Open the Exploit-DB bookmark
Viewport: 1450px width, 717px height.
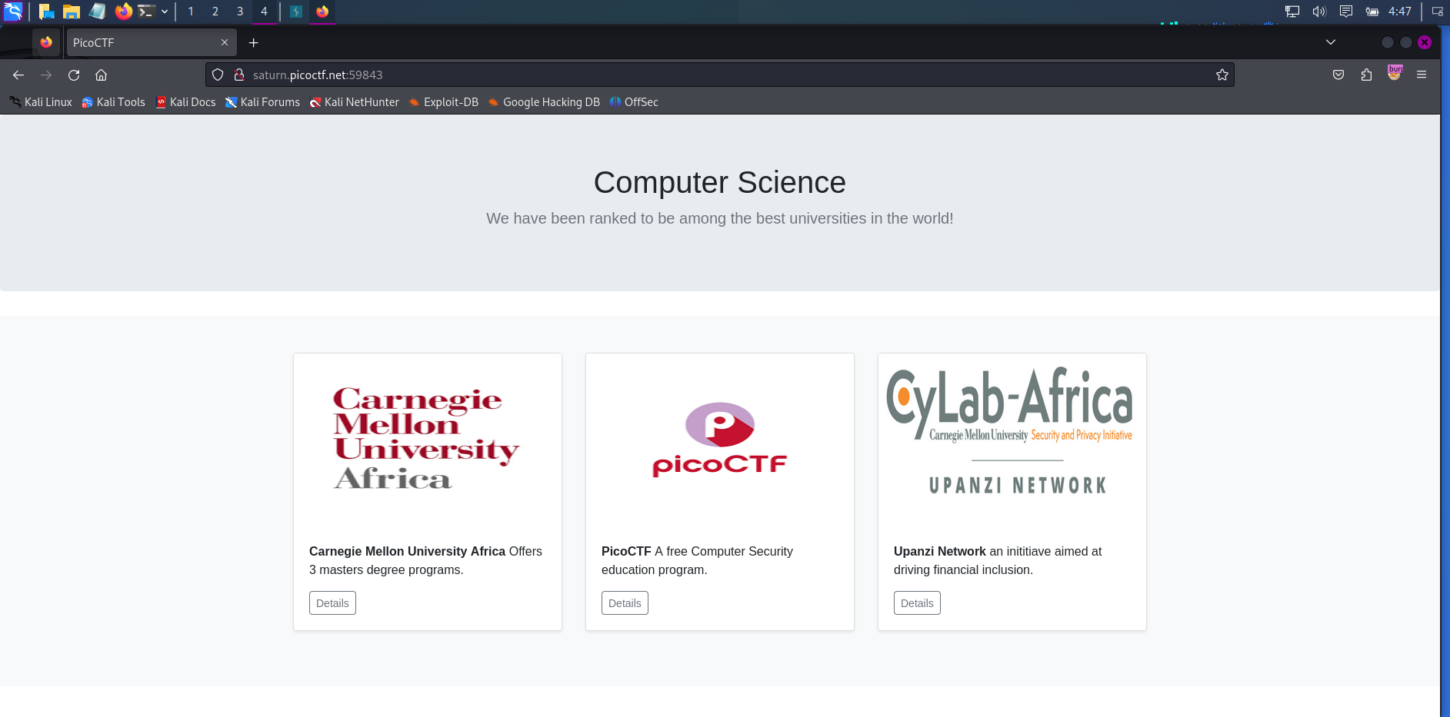coord(443,102)
